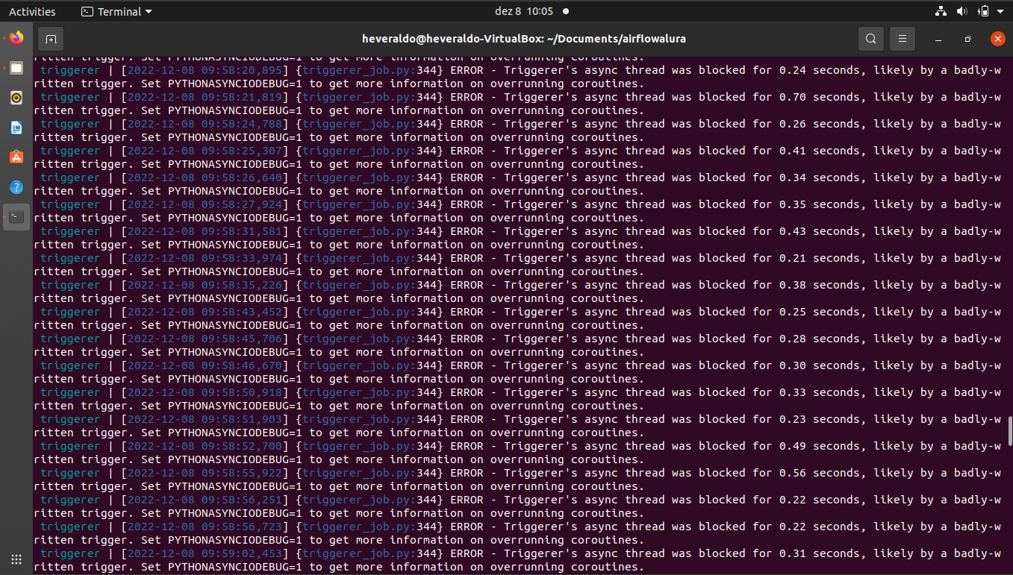The image size is (1013, 575).
Task: Click timestamp 2022-12-08 09:58:56,723
Action: point(205,527)
